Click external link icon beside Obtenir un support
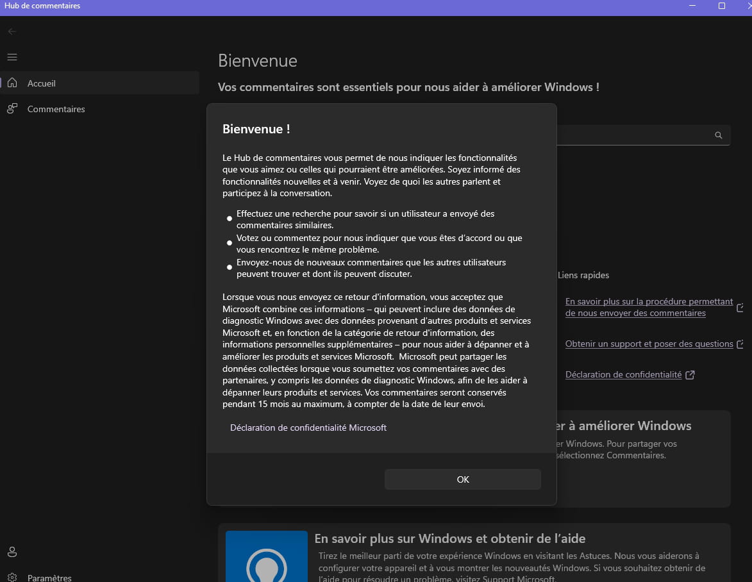The width and height of the screenshot is (752, 582). 740,344
